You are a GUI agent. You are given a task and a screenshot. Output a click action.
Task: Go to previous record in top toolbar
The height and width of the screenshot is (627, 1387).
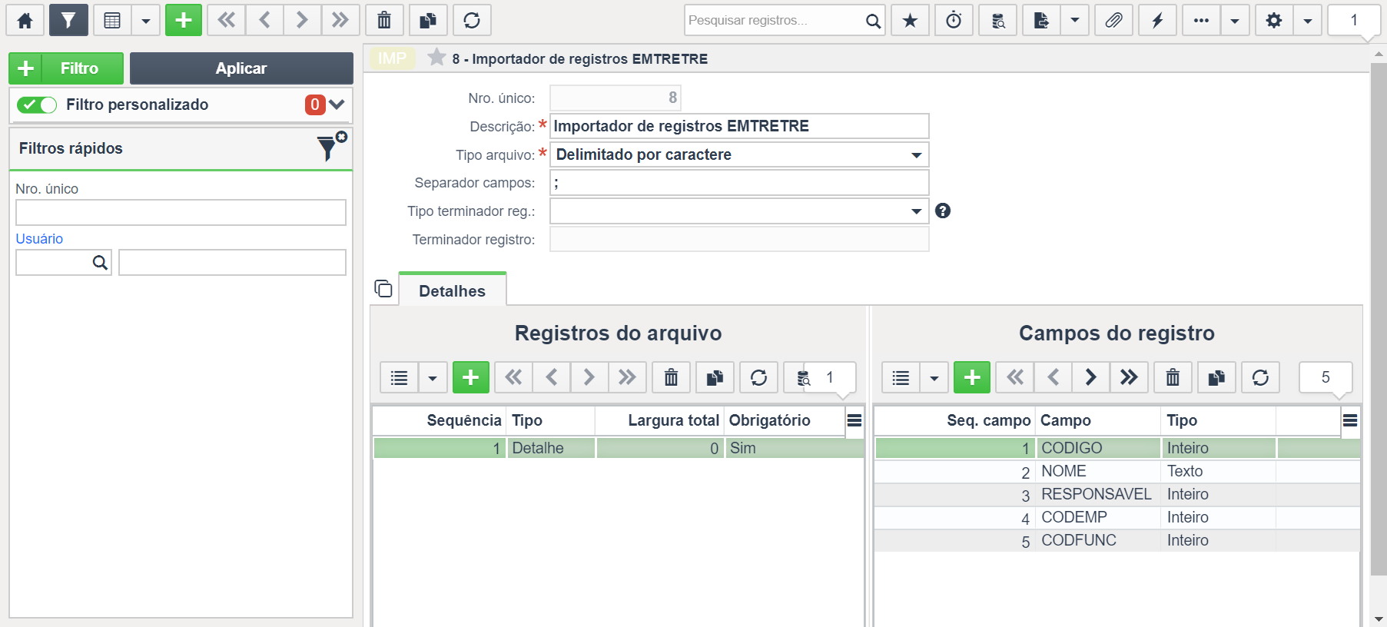point(265,20)
